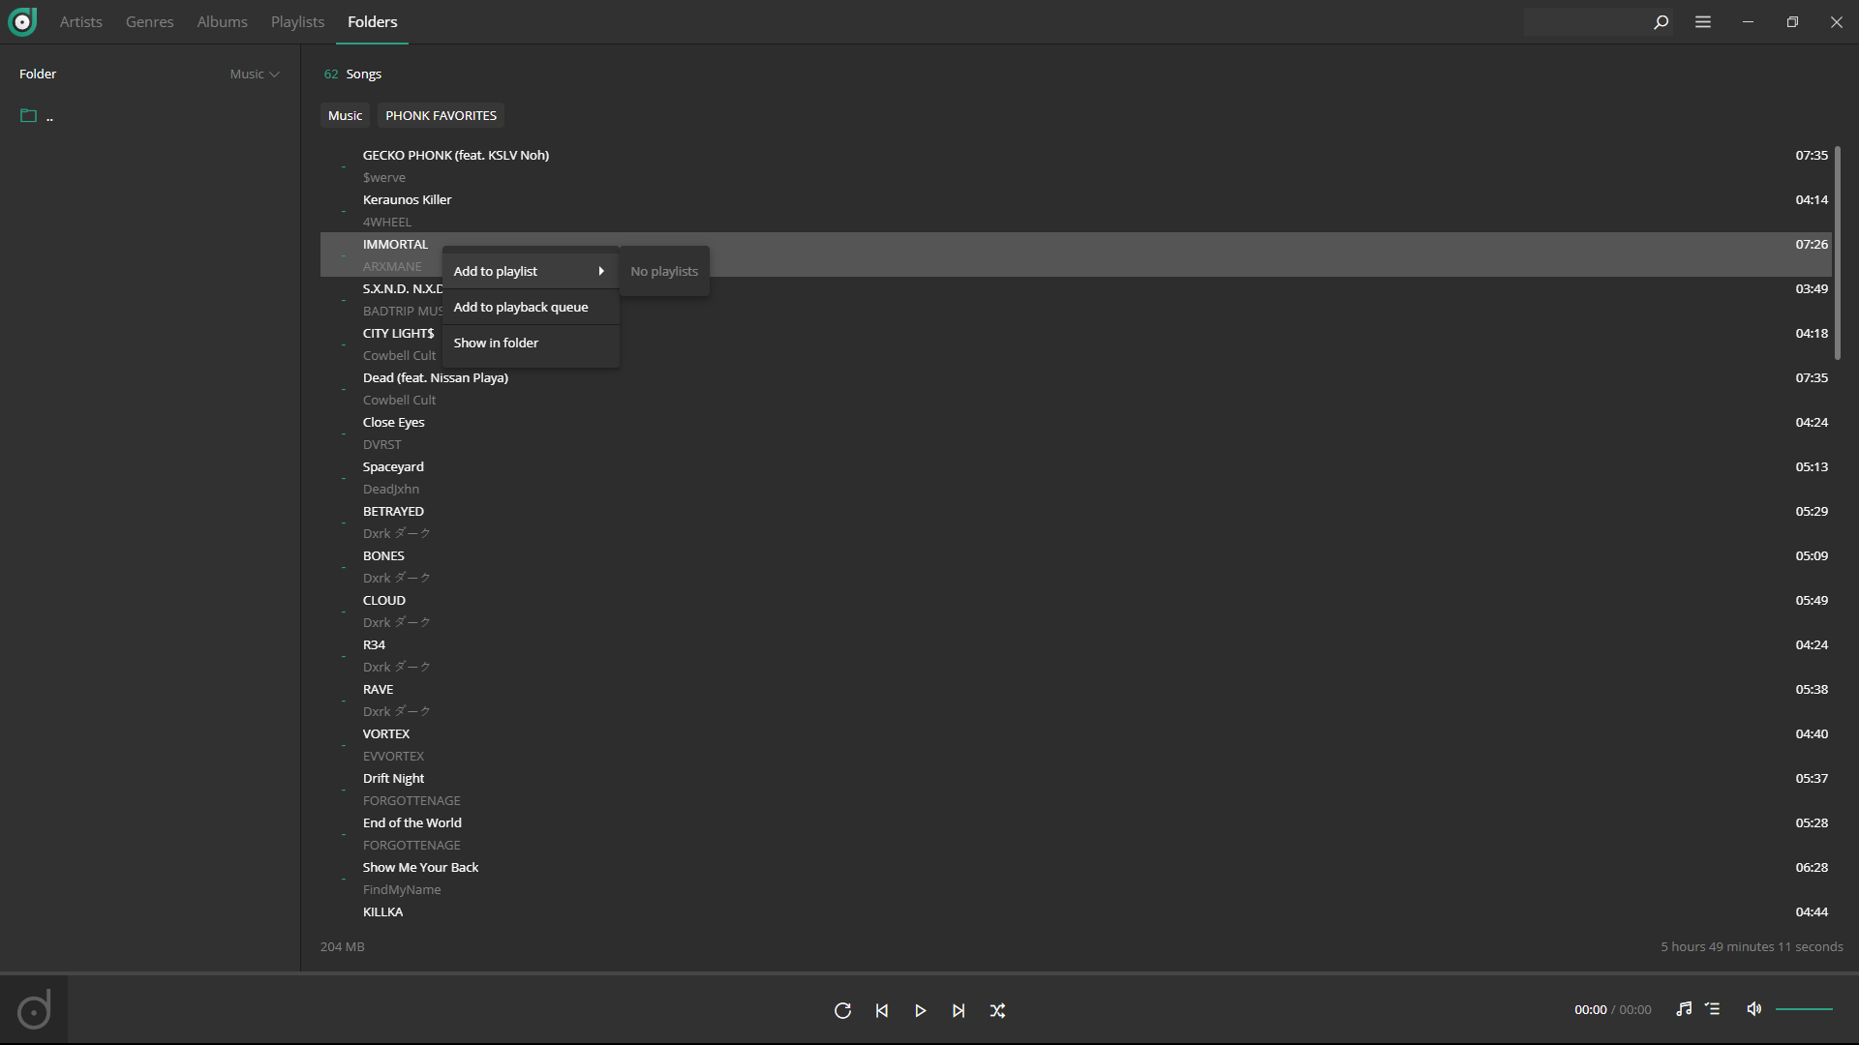The image size is (1859, 1045).
Task: Open the hamburger menu icon
Action: click(1704, 21)
